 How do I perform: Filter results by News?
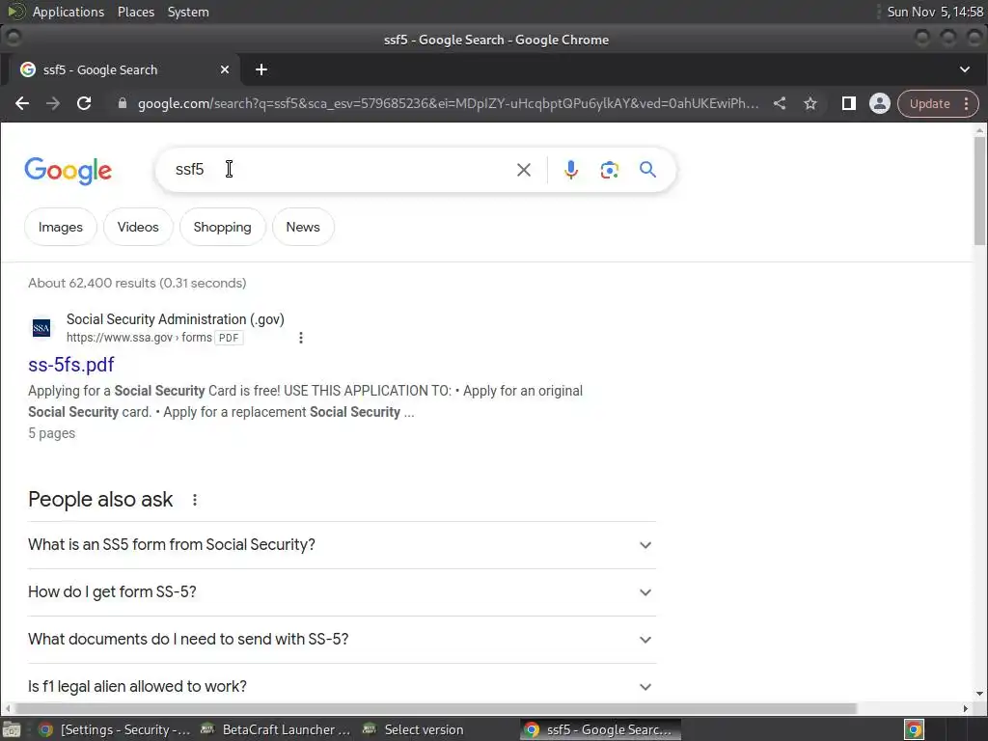pos(303,227)
